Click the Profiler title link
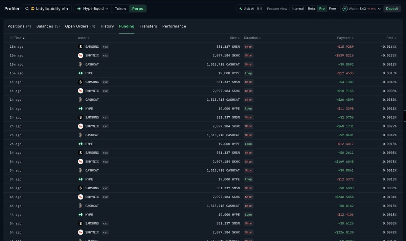This screenshot has width=406, height=241. (12, 9)
